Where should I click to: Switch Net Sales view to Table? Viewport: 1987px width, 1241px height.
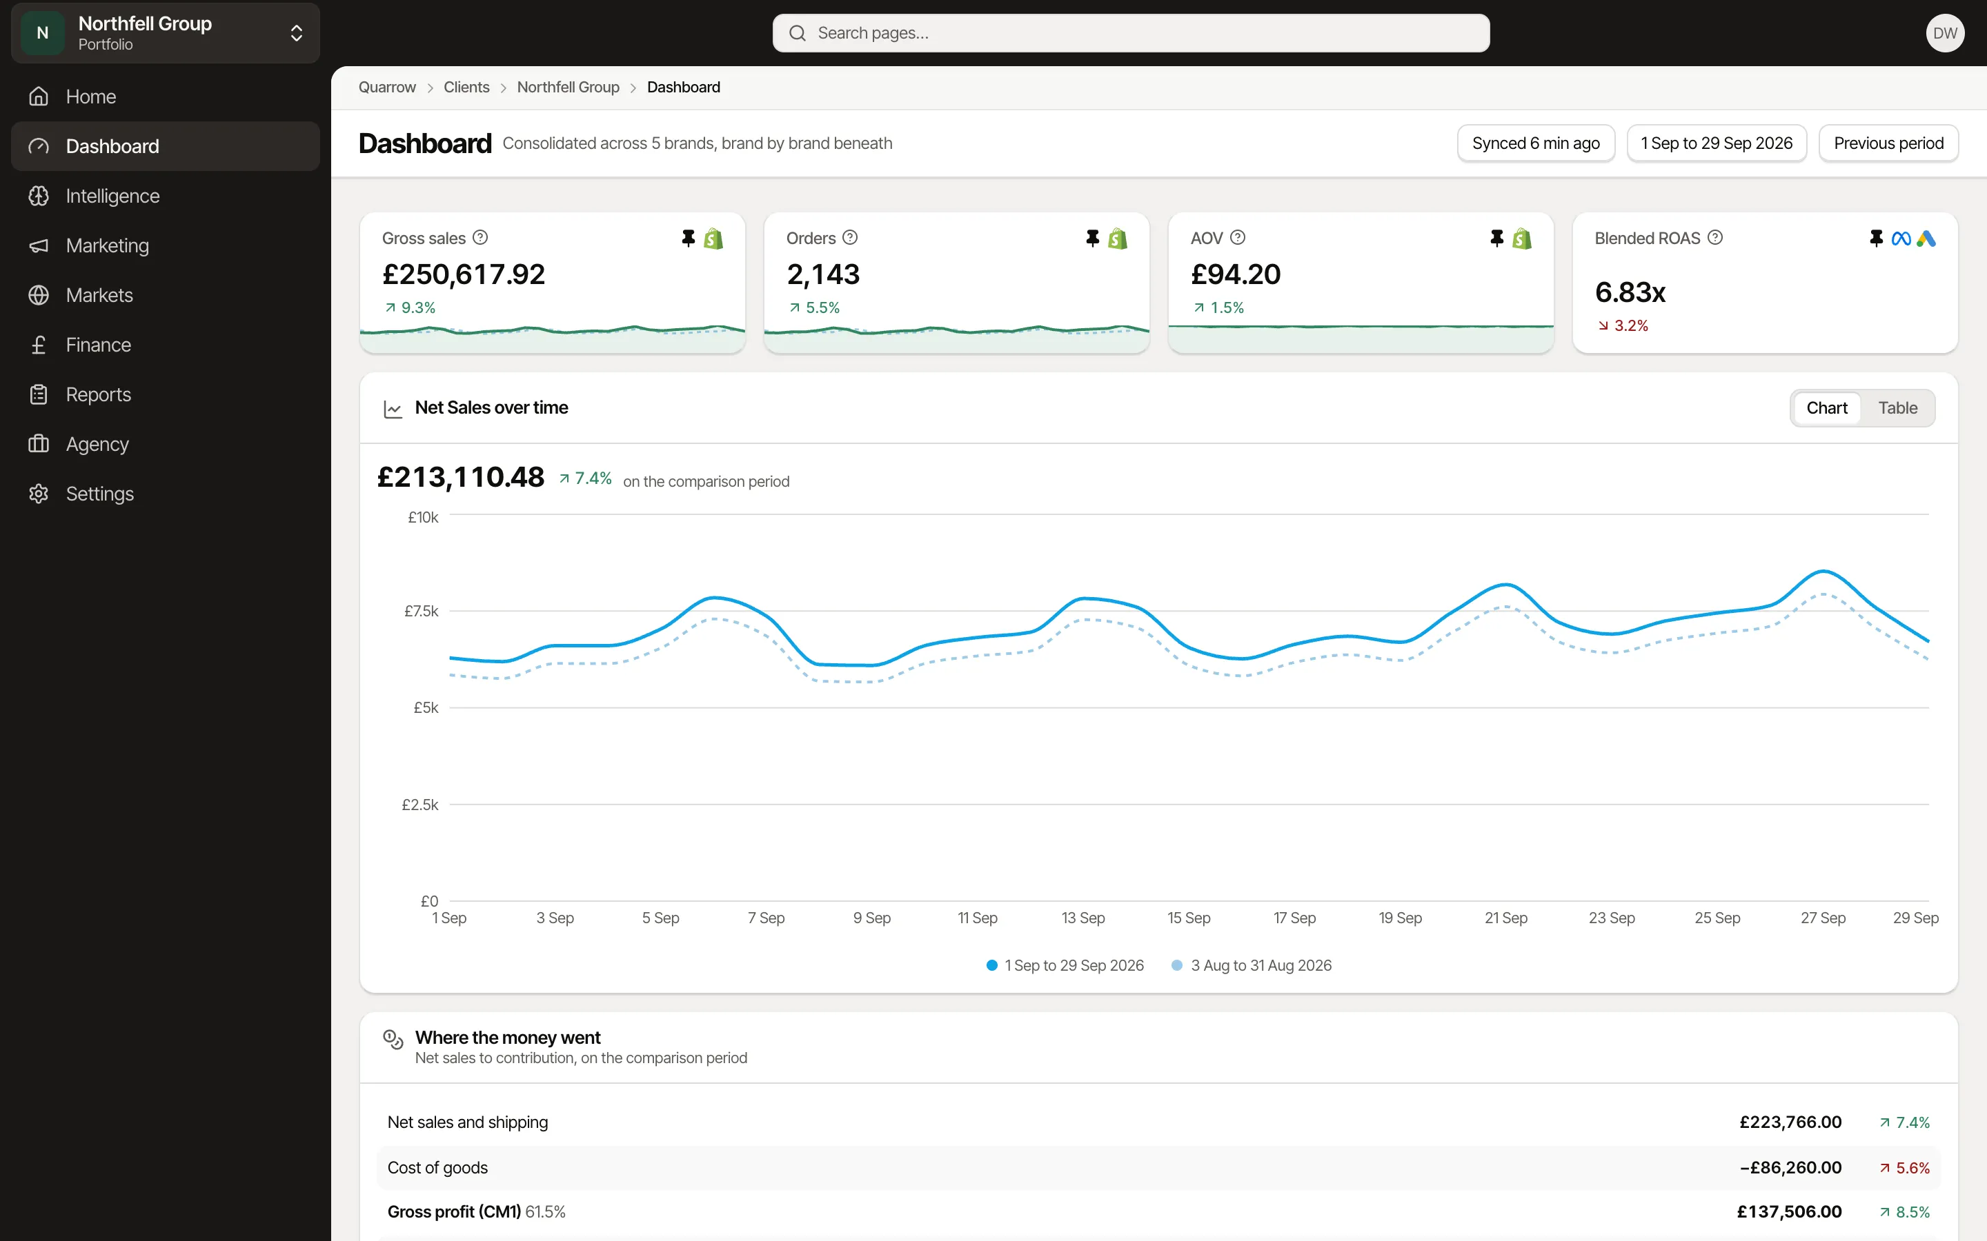point(1897,408)
